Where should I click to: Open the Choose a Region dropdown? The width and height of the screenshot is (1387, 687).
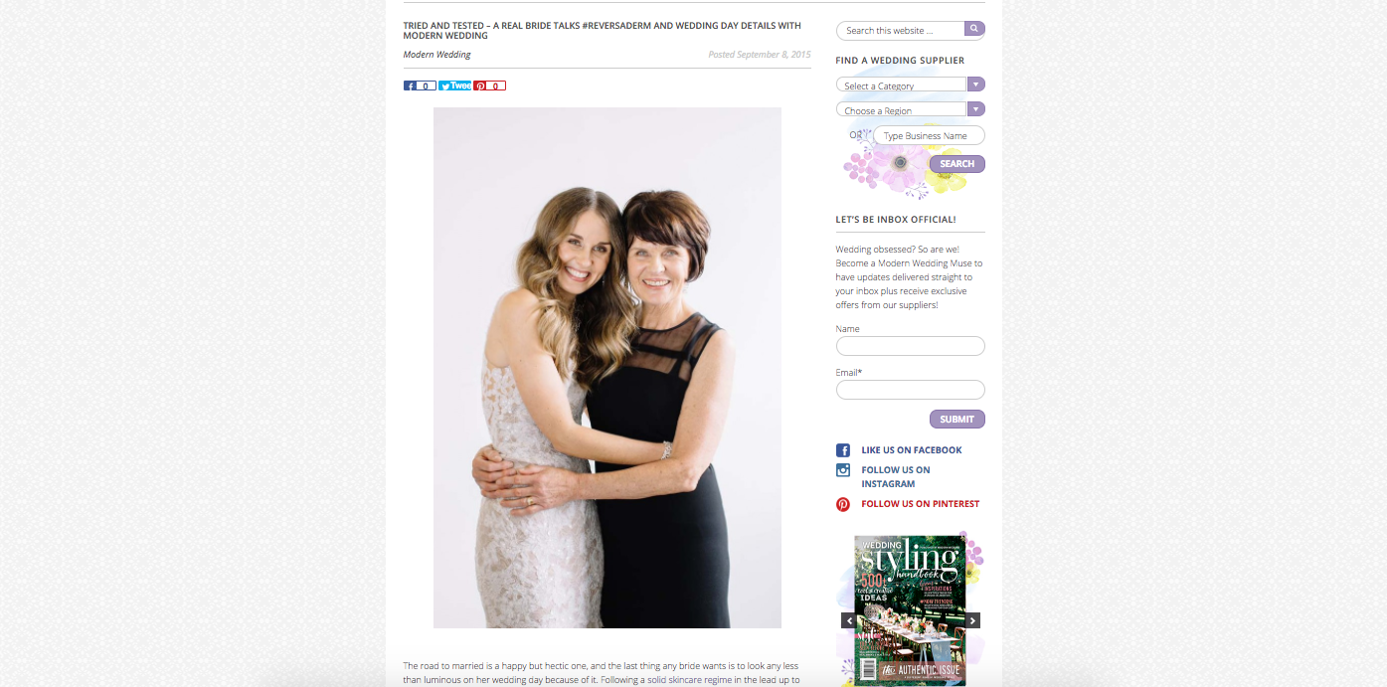point(911,110)
